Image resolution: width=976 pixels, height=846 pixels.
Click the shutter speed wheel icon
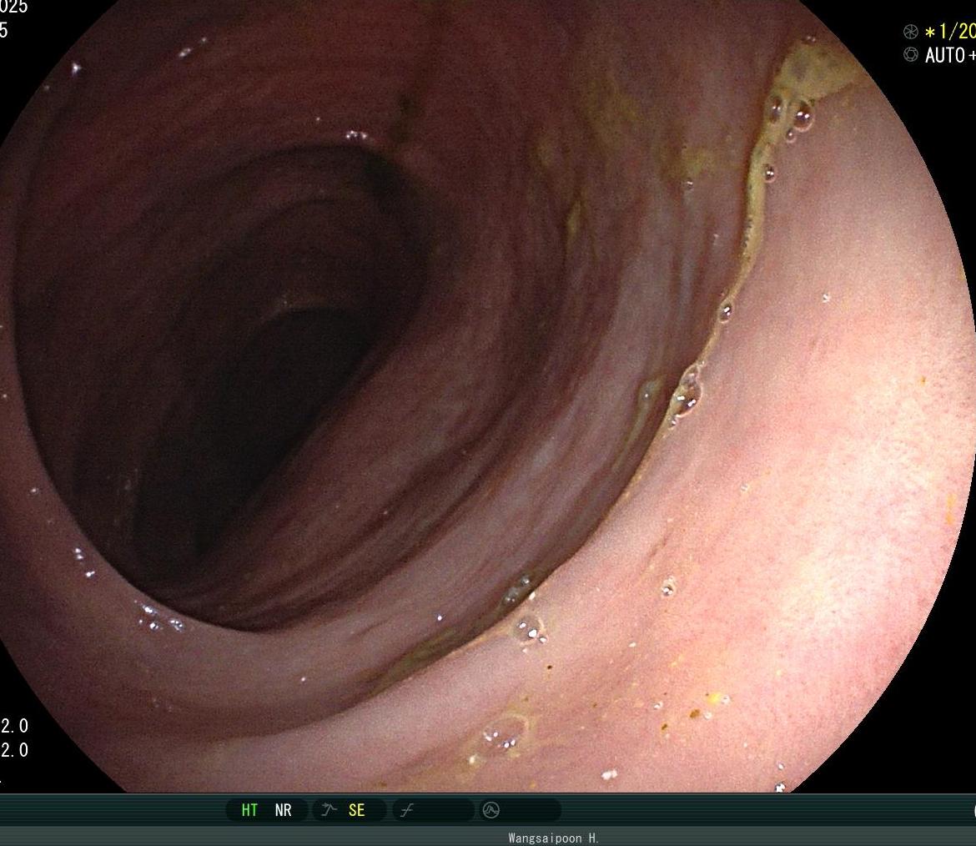tap(911, 32)
